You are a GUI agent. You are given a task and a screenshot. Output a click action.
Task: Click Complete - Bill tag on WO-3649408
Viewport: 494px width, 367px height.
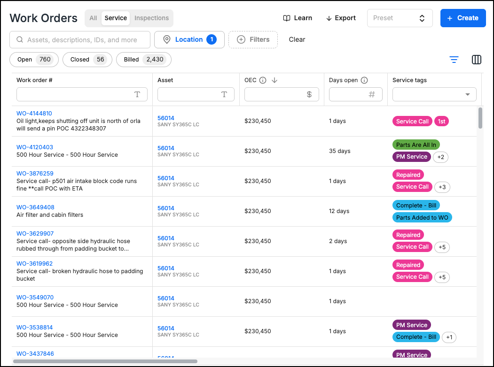point(416,206)
